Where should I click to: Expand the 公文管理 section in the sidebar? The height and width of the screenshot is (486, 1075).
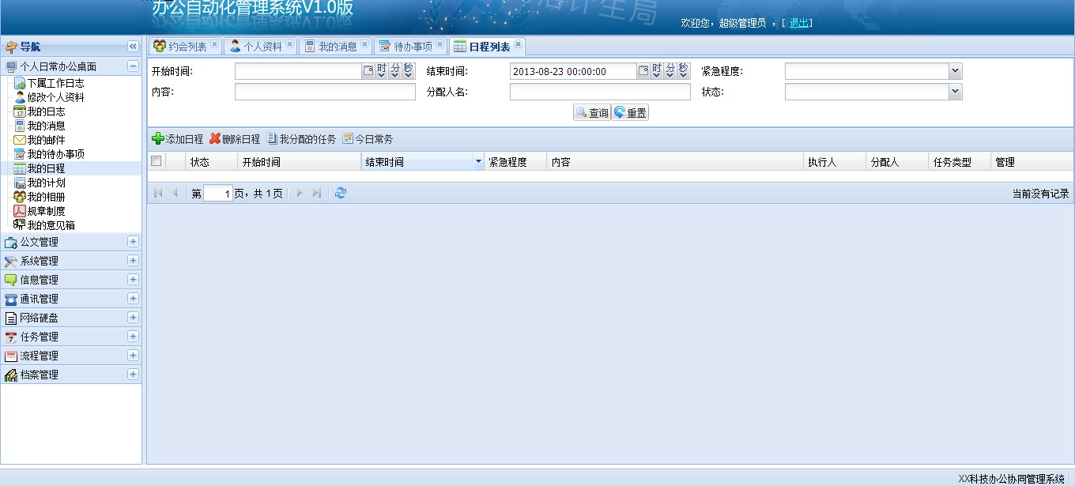134,242
